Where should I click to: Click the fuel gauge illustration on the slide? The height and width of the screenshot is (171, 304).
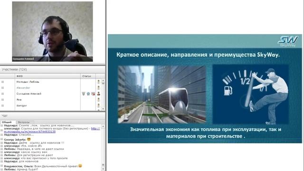point(251,95)
